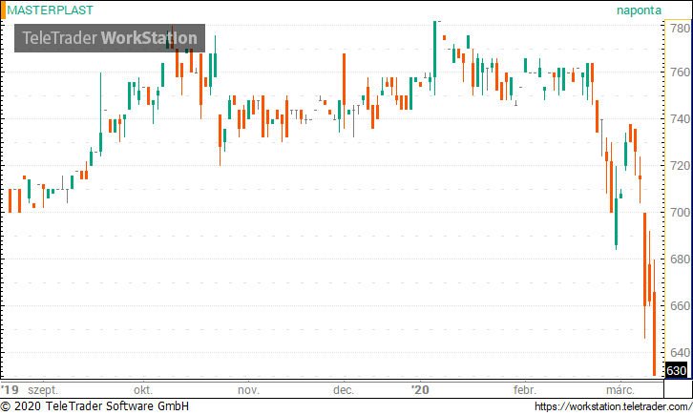
Task: Click the 740 price axis label
Action: [681, 118]
